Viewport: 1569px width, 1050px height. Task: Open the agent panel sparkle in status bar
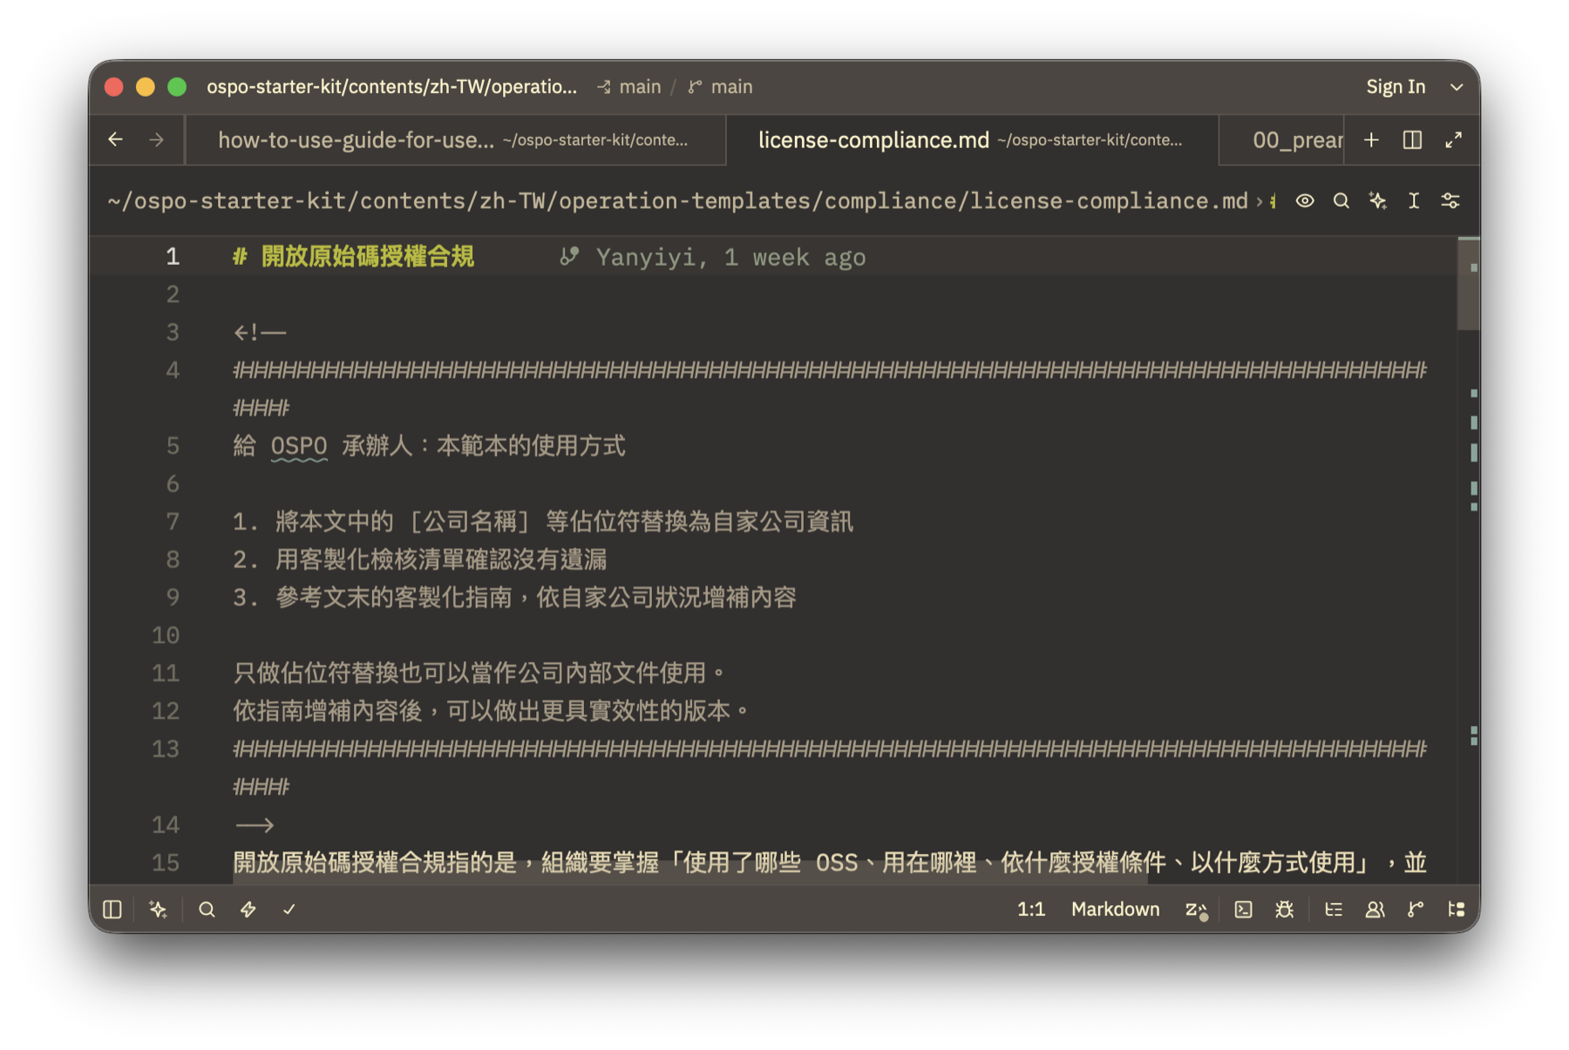point(158,910)
